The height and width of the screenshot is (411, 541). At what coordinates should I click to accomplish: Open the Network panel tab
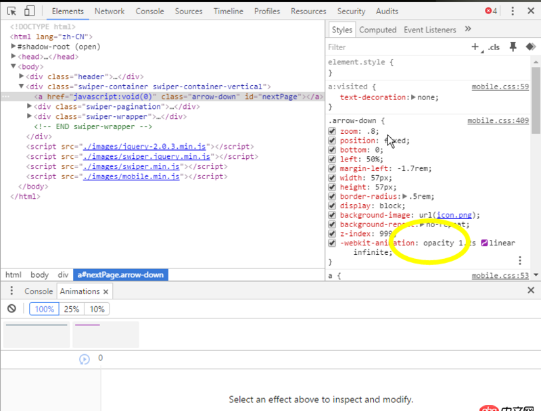click(x=110, y=11)
